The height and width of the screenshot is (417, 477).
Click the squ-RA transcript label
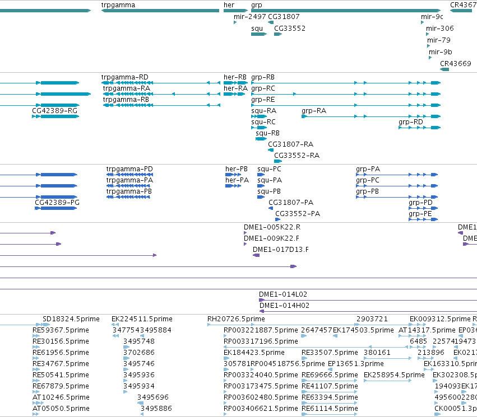point(264,111)
